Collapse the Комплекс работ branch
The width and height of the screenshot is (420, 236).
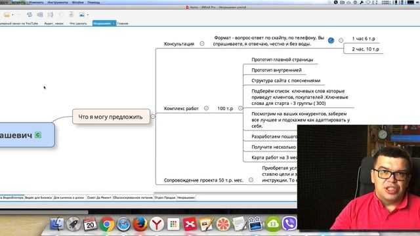[206, 108]
